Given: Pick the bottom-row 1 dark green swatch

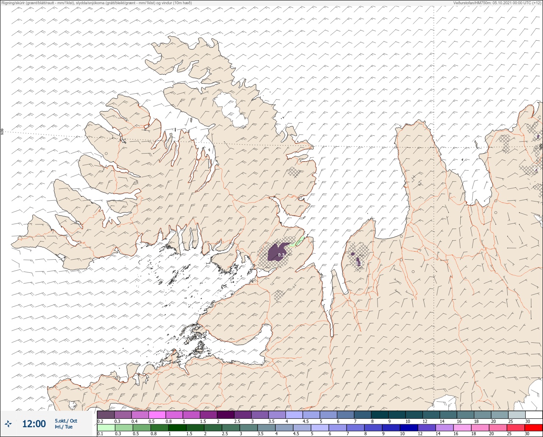Looking at the screenshot, I should pos(177,428).
